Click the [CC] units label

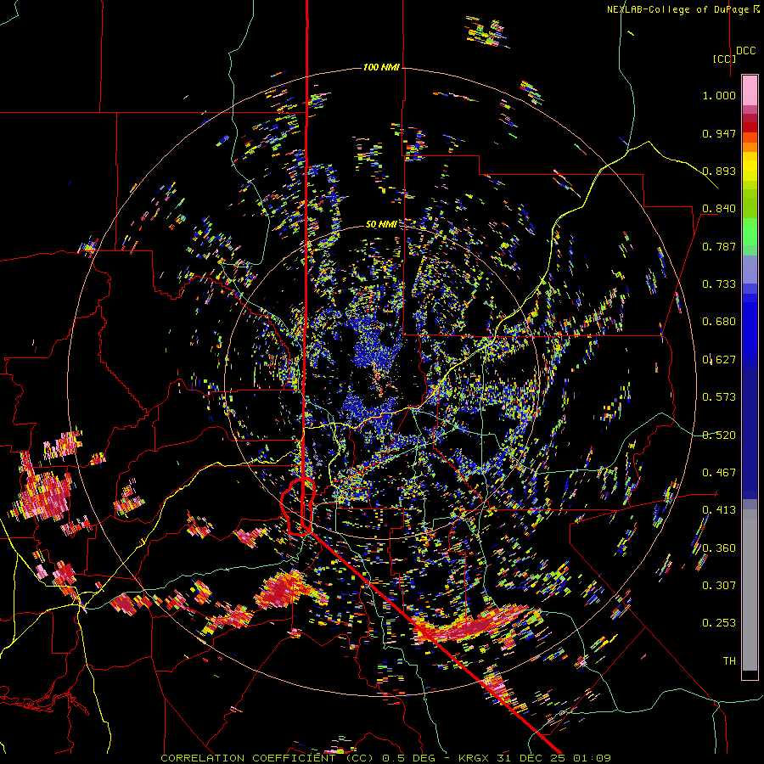pyautogui.click(x=724, y=59)
